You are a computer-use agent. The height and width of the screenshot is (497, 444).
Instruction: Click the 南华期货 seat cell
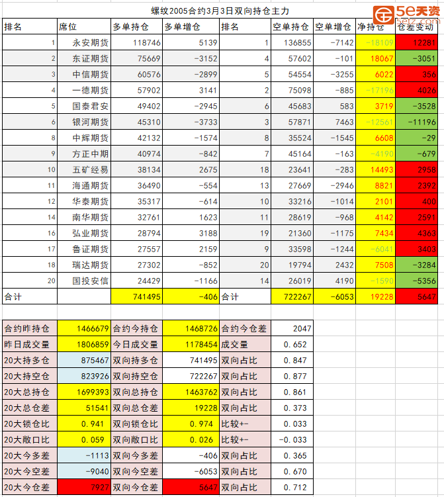point(84,217)
